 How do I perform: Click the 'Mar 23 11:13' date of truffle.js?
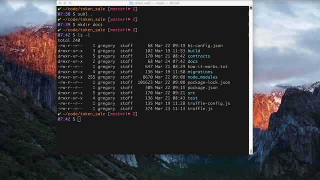click(x=170, y=109)
